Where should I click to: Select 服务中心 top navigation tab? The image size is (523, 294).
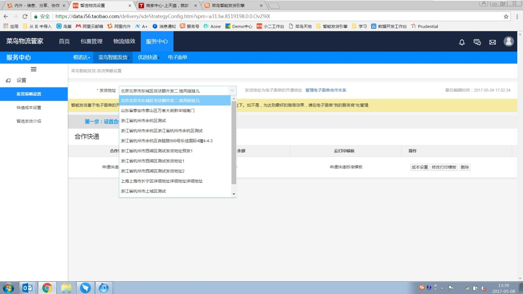[157, 41]
